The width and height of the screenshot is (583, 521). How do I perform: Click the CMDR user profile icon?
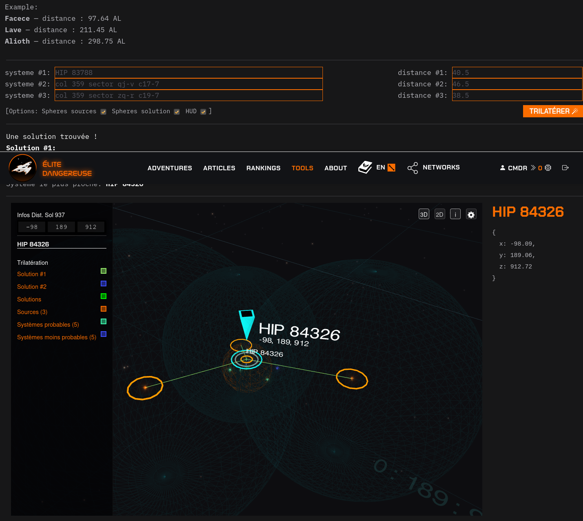503,168
